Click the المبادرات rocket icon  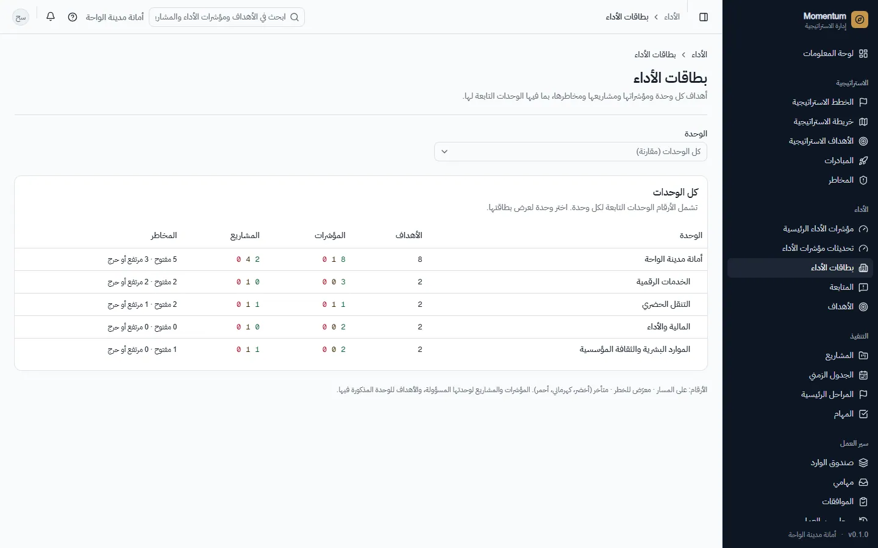click(863, 161)
